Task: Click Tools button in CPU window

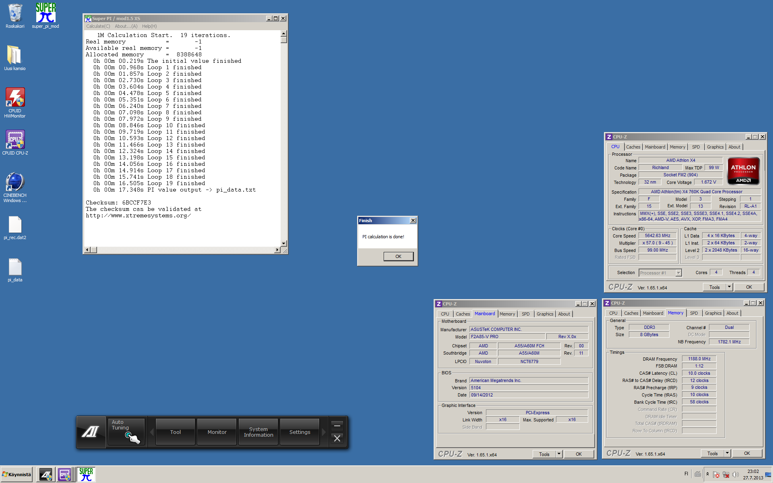Action: point(715,287)
